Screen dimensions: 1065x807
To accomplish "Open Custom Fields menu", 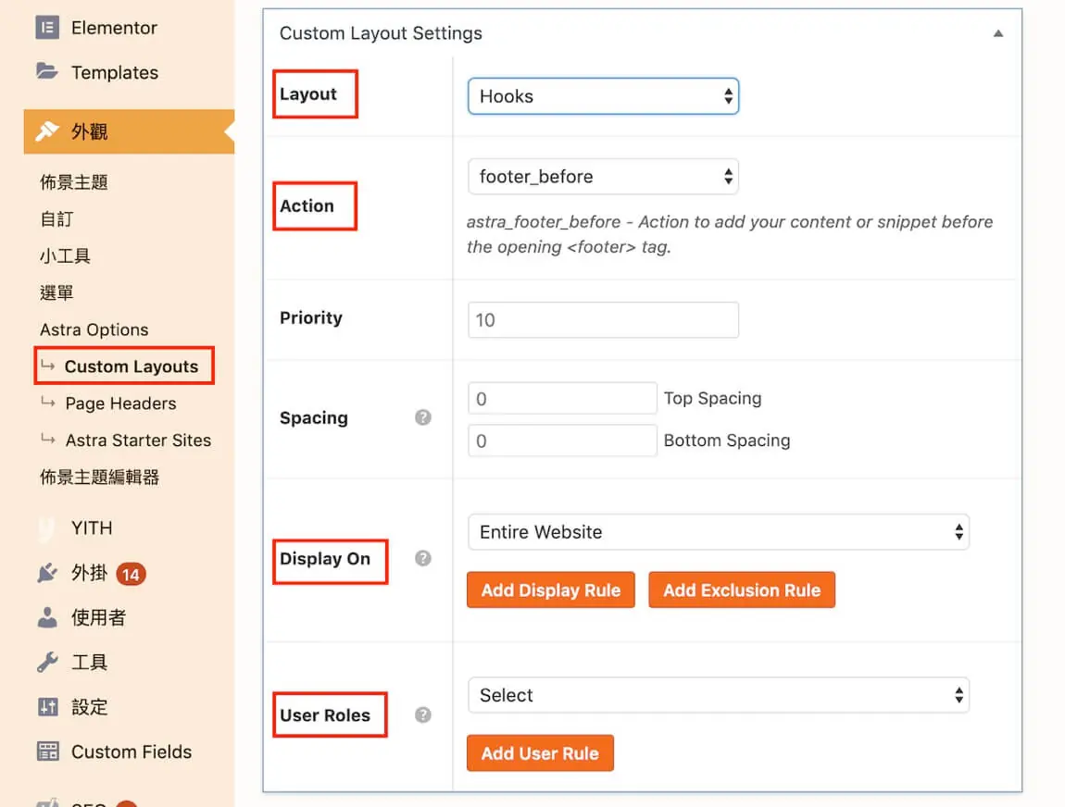I will (x=132, y=751).
